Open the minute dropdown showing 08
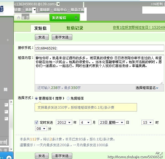Image resolution: width=165 pixels, height=159 pixels. pyautogui.click(x=41, y=128)
